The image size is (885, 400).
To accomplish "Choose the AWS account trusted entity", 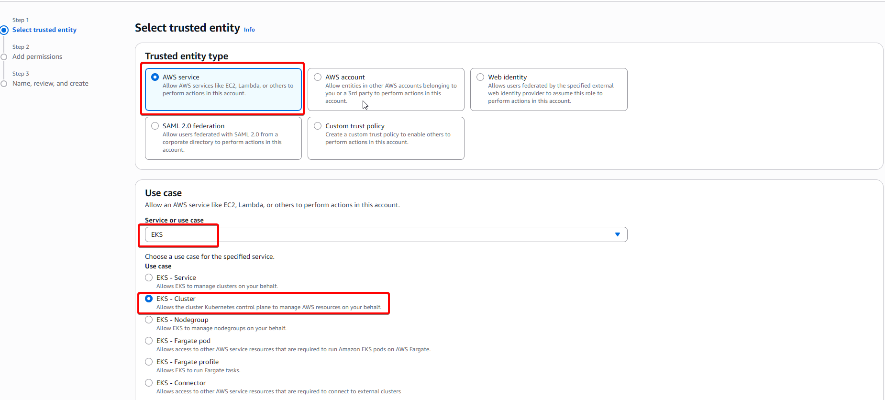I will tap(318, 77).
